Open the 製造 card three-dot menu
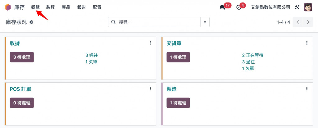The width and height of the screenshot is (318, 128). tap(307, 89)
